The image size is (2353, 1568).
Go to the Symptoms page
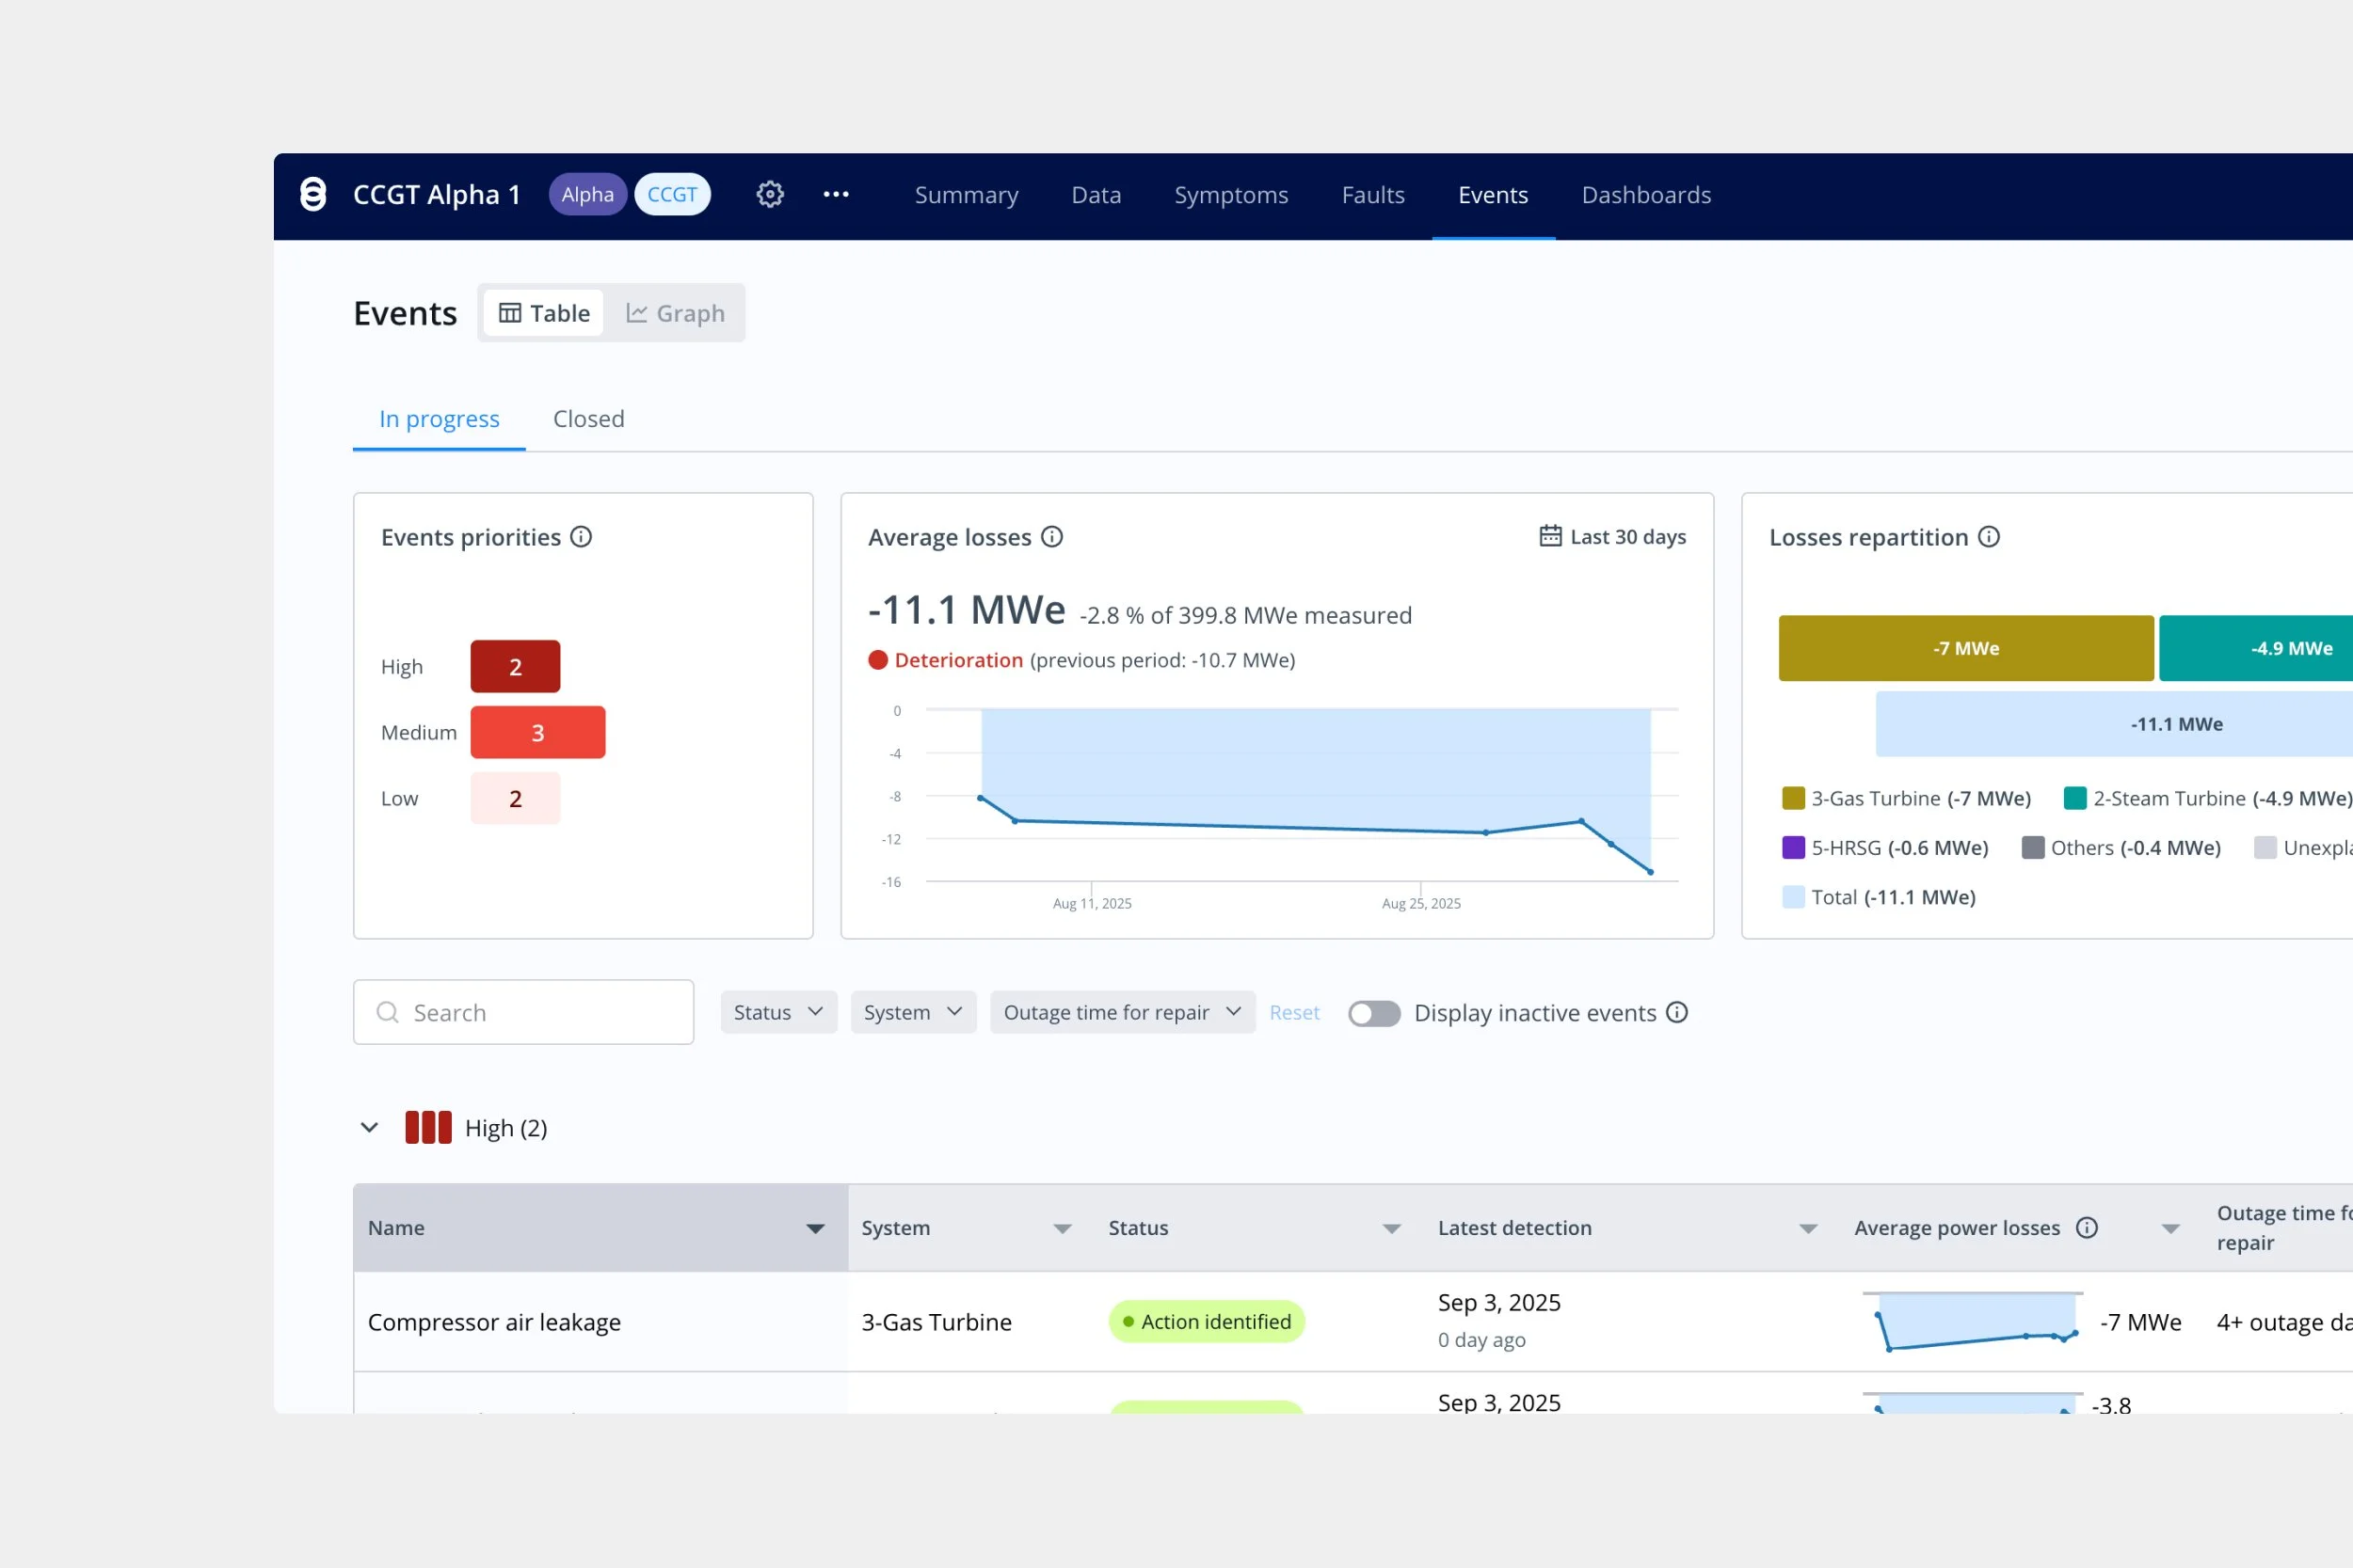[x=1230, y=194]
